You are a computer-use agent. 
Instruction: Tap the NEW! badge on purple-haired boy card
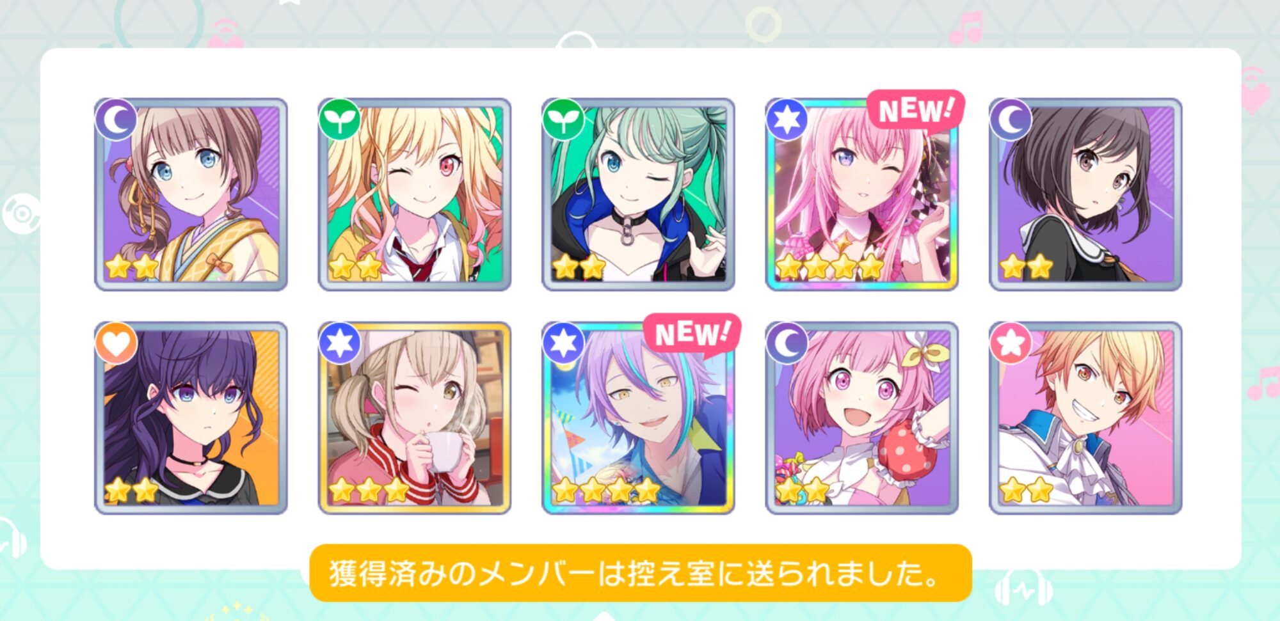[x=692, y=333]
